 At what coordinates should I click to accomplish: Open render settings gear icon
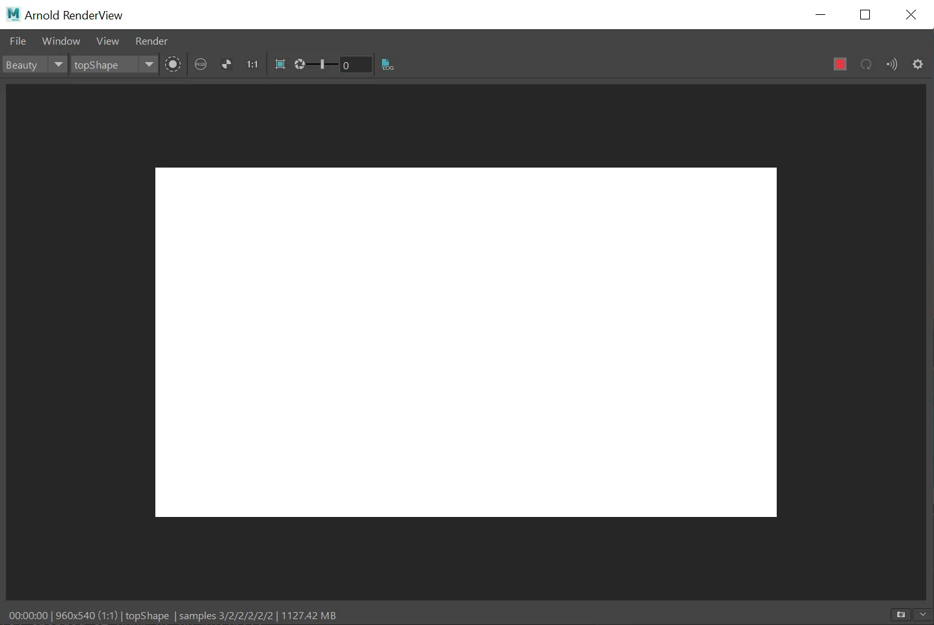[x=918, y=64]
